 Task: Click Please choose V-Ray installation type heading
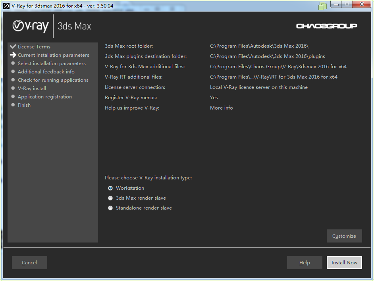click(148, 178)
